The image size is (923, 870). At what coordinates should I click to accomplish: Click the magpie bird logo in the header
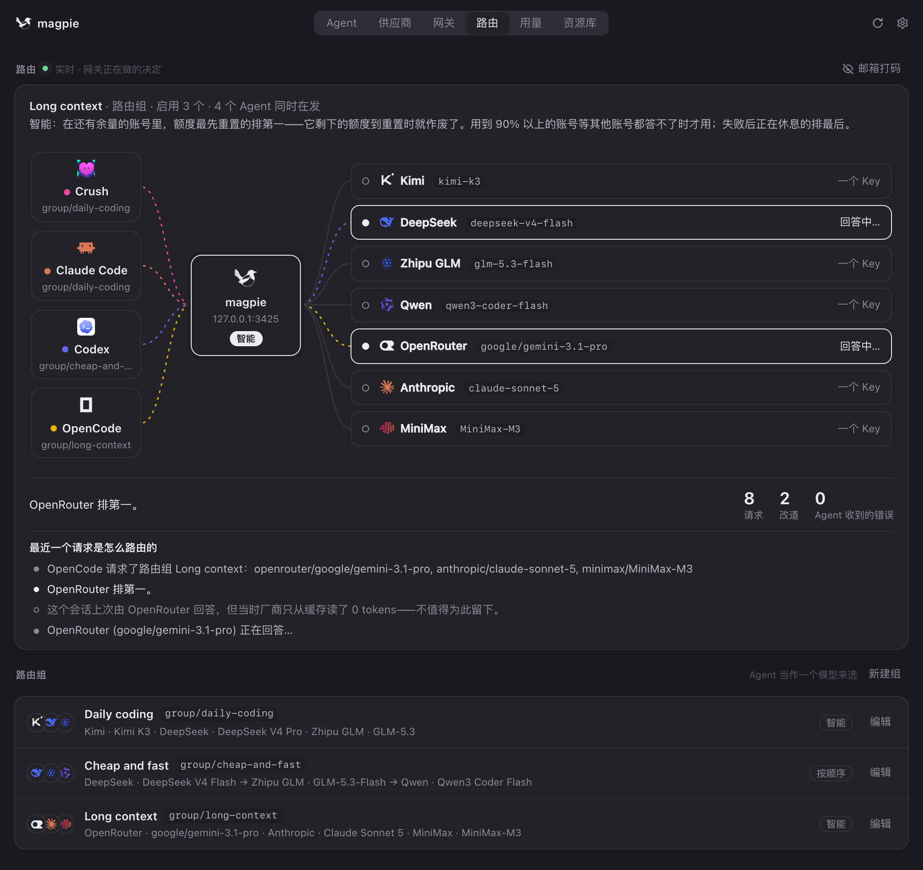[x=24, y=23]
